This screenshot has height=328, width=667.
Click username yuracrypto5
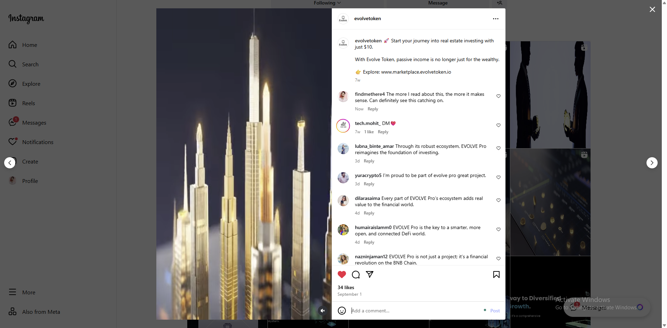click(x=368, y=176)
